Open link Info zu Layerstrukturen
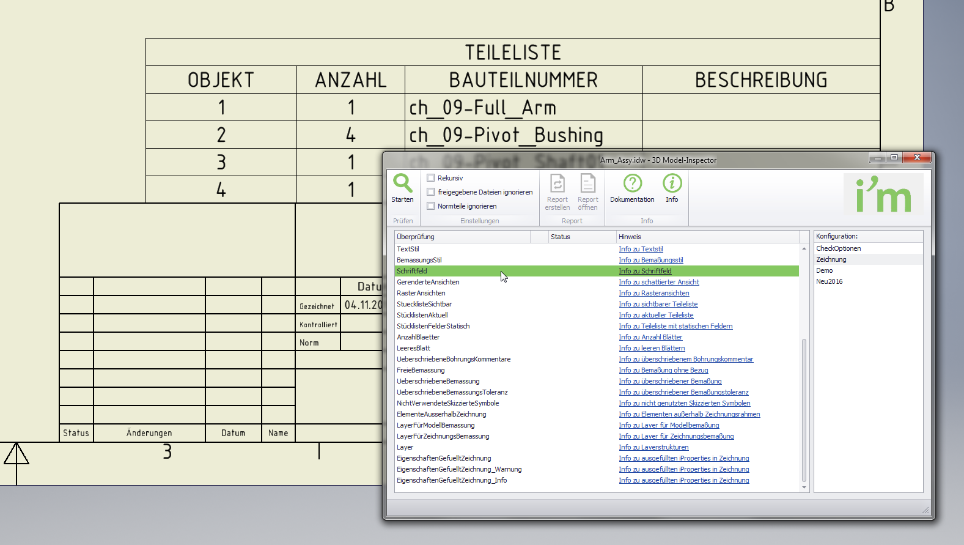 (653, 447)
